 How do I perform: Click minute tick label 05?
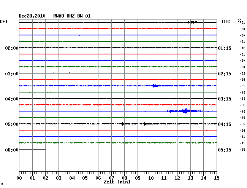pyautogui.click(x=85, y=178)
